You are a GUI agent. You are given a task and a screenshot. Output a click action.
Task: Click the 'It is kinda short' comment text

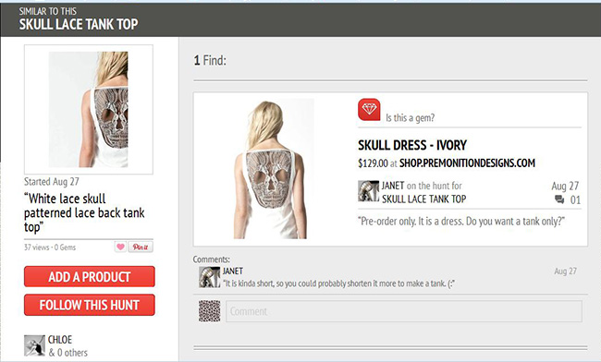(338, 284)
